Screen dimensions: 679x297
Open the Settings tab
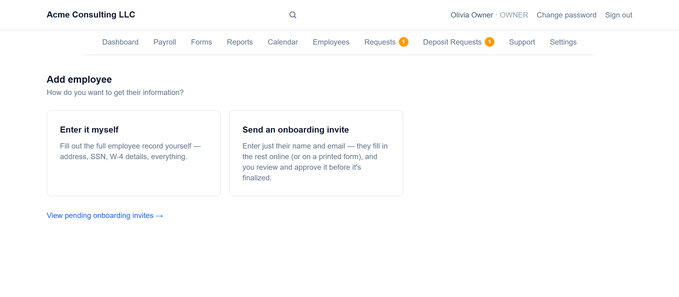(x=563, y=42)
